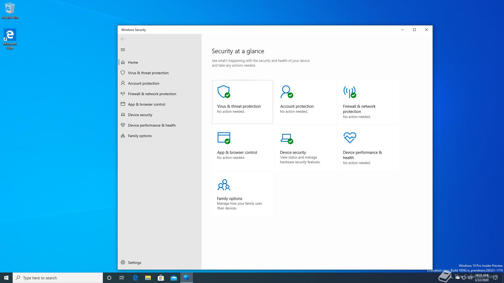Click the window icon beside App & browser control
504x283 pixels.
pos(123,104)
